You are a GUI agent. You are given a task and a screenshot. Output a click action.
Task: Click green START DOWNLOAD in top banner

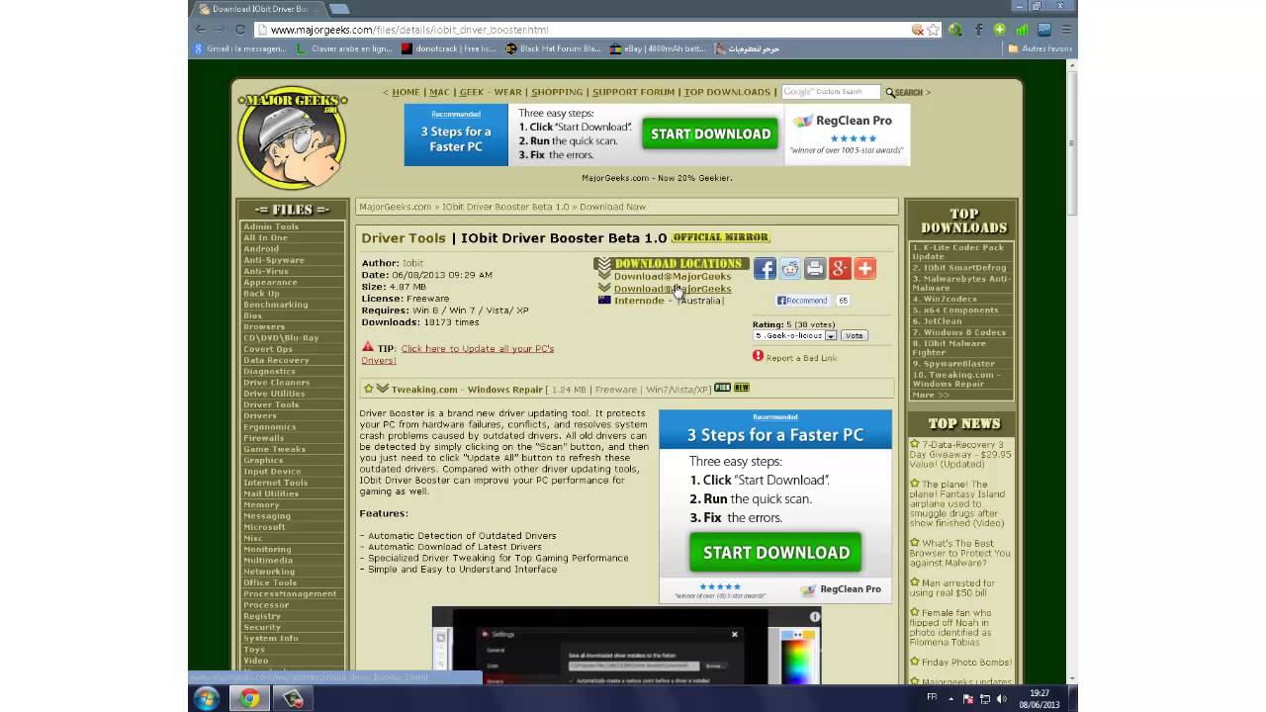(x=711, y=133)
